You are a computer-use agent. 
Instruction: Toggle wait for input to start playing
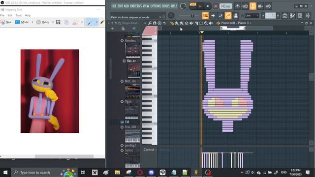[x=245, y=6]
